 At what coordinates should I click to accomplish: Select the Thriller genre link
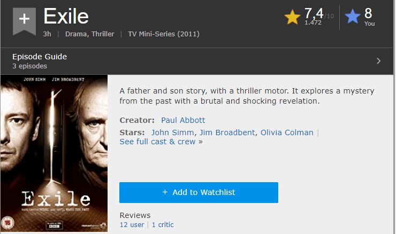pyautogui.click(x=102, y=34)
